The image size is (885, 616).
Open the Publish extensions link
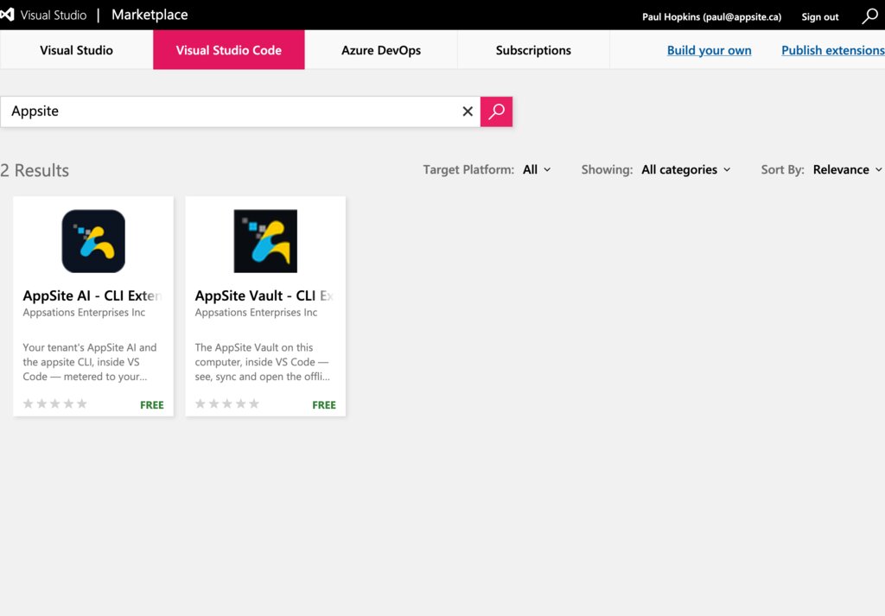pos(833,50)
